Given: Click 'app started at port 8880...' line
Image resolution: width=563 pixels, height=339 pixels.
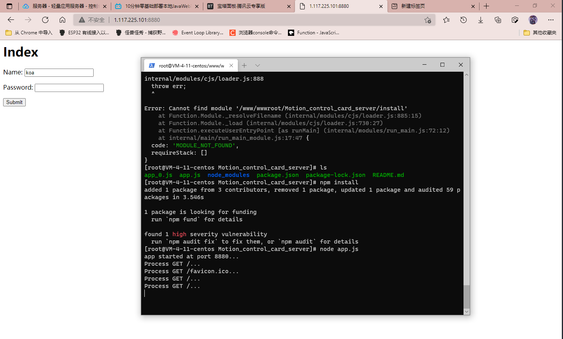Looking at the screenshot, I should click(191, 256).
